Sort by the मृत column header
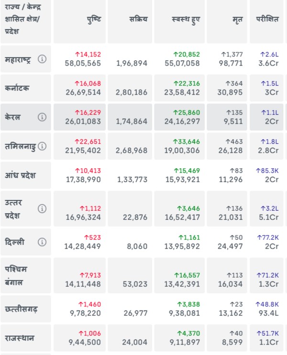 237,20
